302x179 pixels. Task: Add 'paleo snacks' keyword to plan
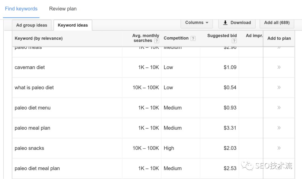(x=279, y=148)
